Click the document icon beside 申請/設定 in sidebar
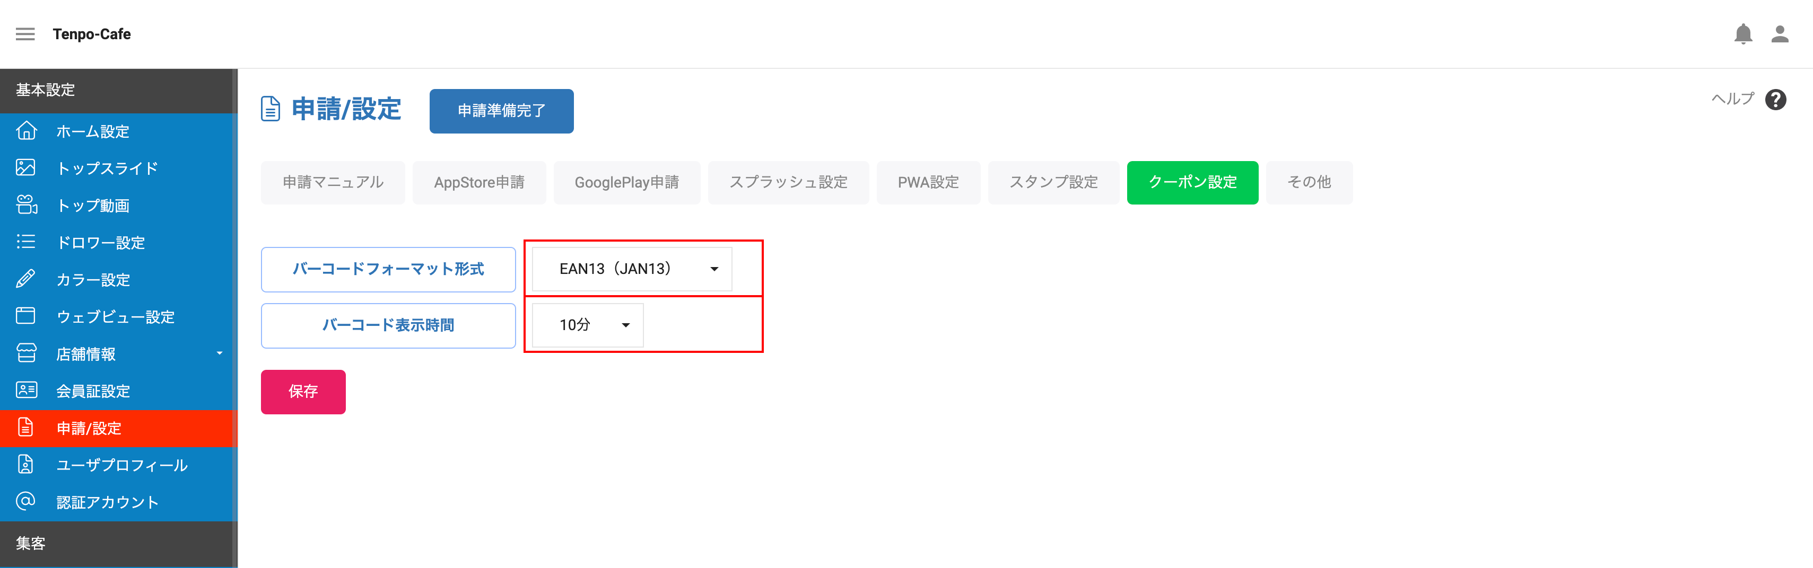 25,428
